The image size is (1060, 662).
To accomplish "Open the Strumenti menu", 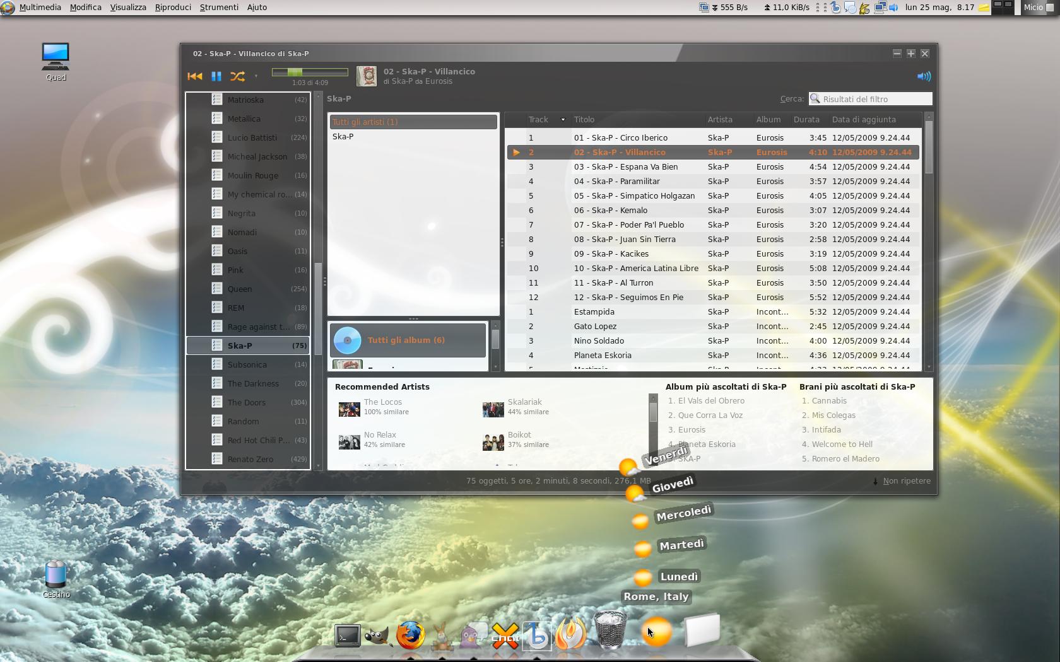I will click(x=219, y=7).
